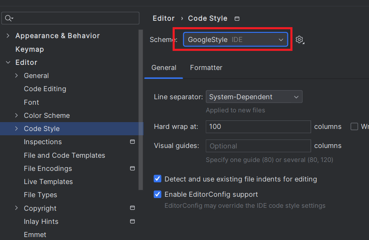Disable Detect and use existing file indents
The height and width of the screenshot is (240, 369).
point(157,179)
